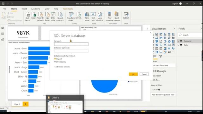Screen dimensions: 203x114
Task: Open the File menu
Action: (x=4, y=9)
